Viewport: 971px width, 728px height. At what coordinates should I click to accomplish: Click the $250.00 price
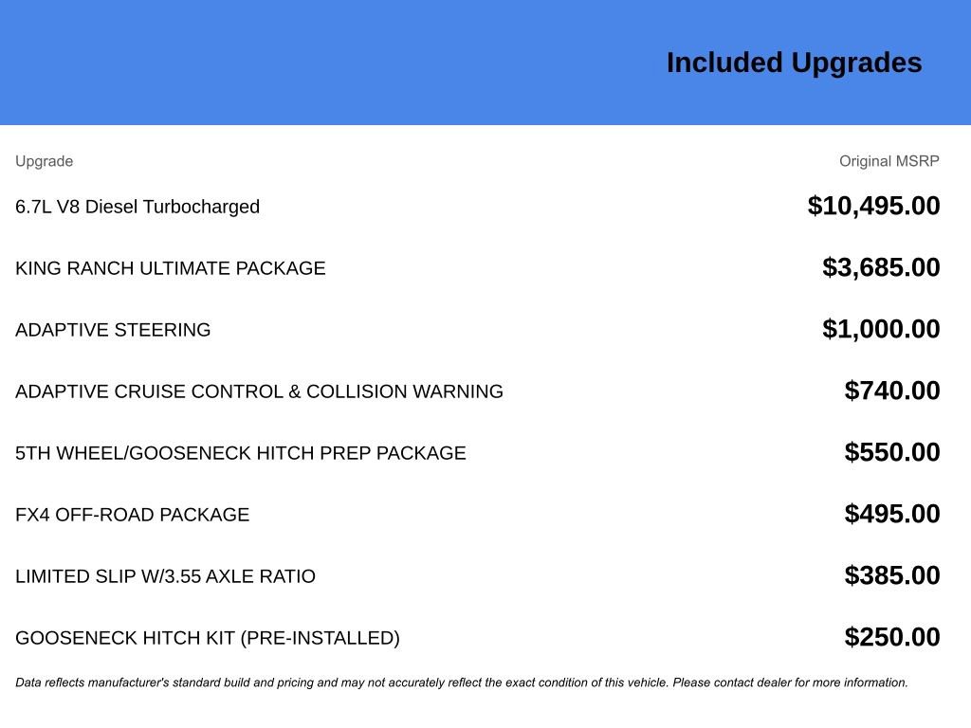892,637
